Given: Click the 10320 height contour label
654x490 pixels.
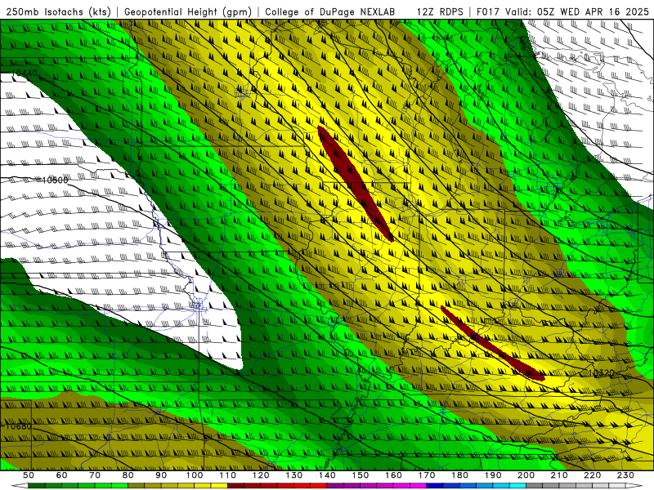Looking at the screenshot, I should click(601, 372).
